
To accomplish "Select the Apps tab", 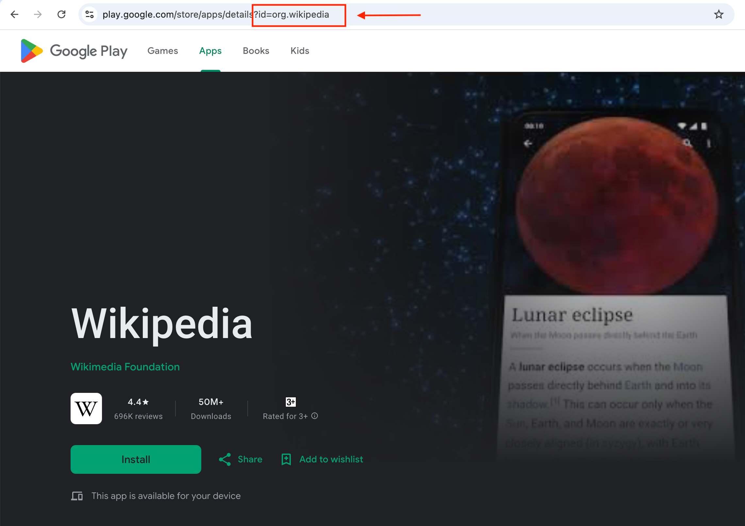I will [x=210, y=51].
